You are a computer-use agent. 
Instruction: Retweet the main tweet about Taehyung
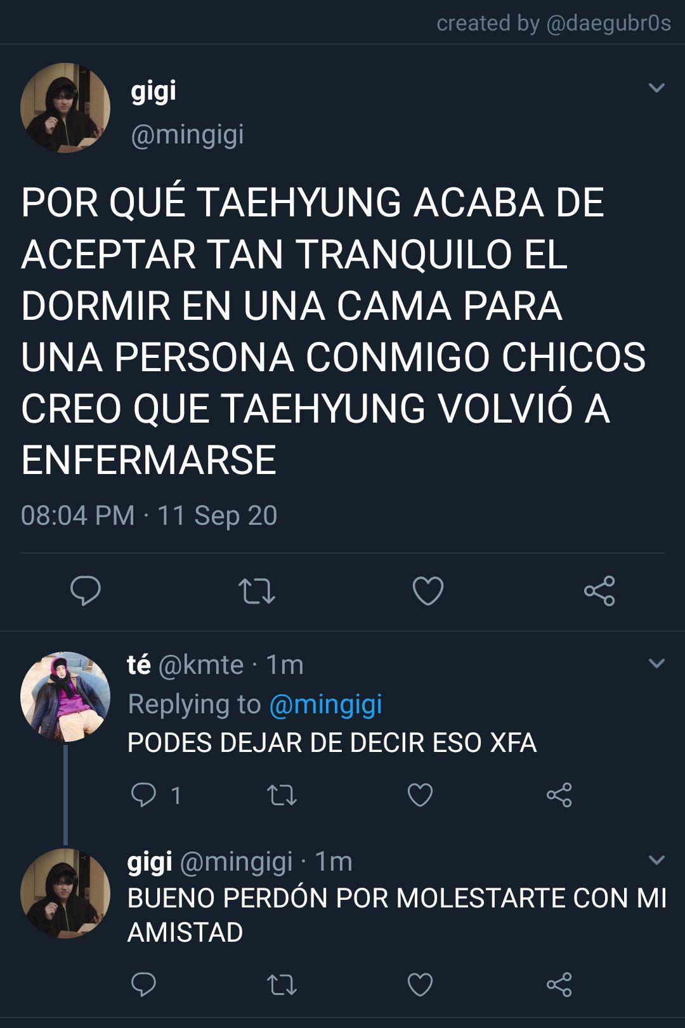[x=256, y=591]
